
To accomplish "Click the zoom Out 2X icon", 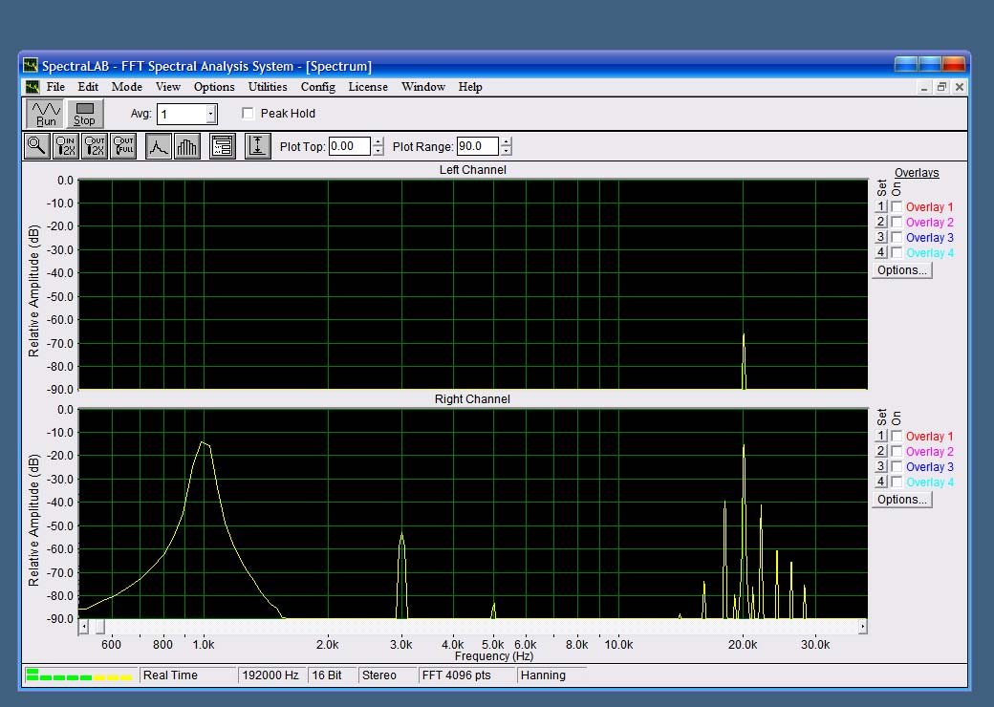I will [95, 146].
